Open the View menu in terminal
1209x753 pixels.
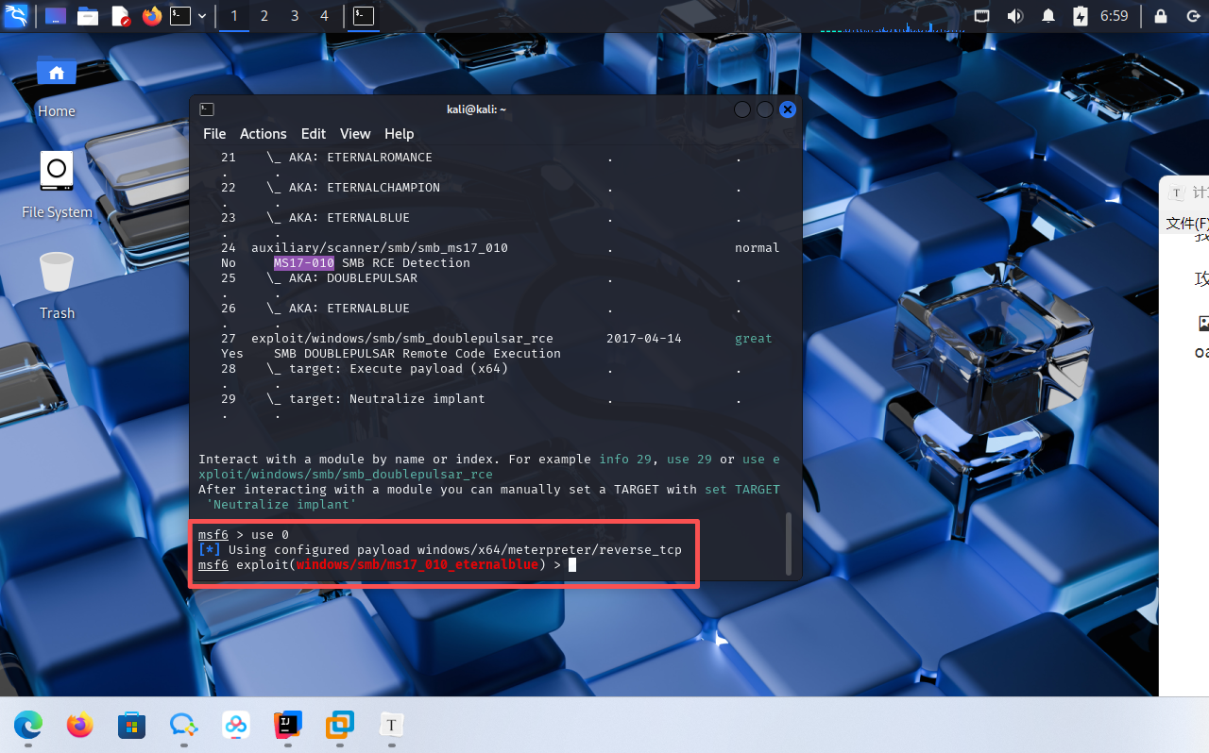(x=355, y=134)
